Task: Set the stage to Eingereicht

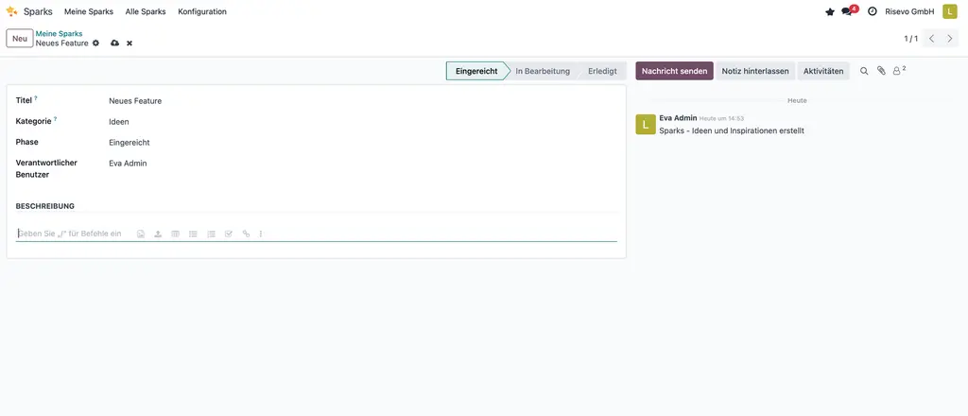Action: 476,71
